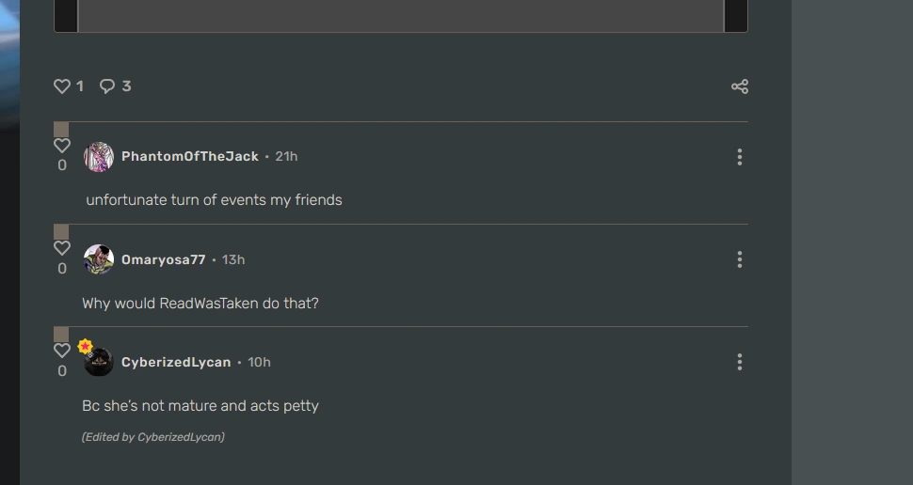View CyberizedLycan's profile avatar

[100, 363]
